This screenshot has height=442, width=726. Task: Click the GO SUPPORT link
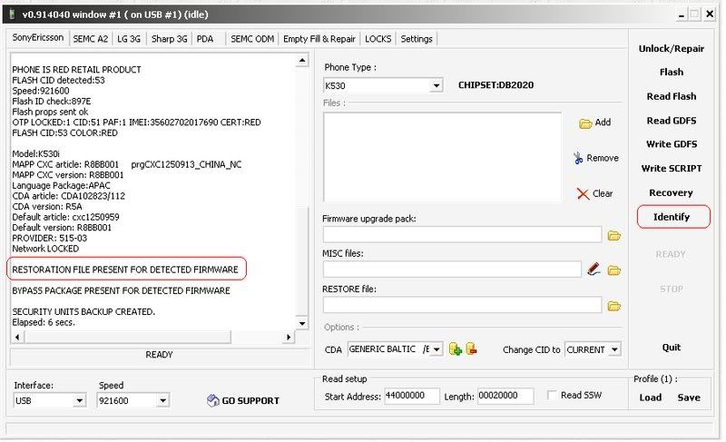pos(250,401)
